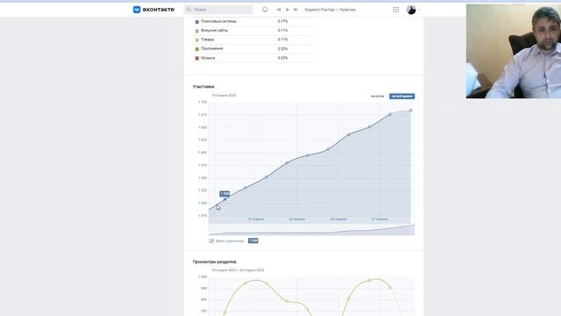This screenshot has width=561, height=316.
Task: Click the profile avatar in header
Action: (411, 10)
